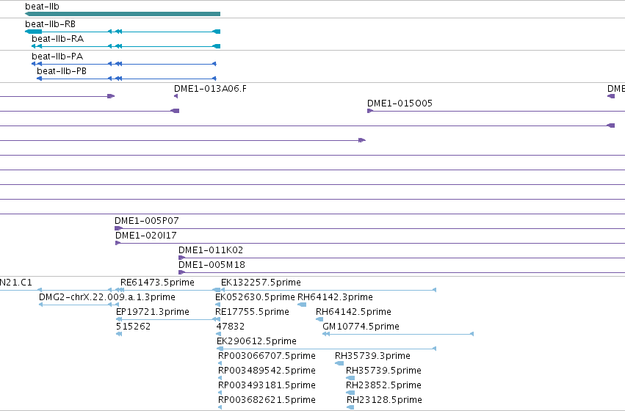The width and height of the screenshot is (625, 411).
Task: Click the RH35739.5prime feature block
Action: (350, 378)
